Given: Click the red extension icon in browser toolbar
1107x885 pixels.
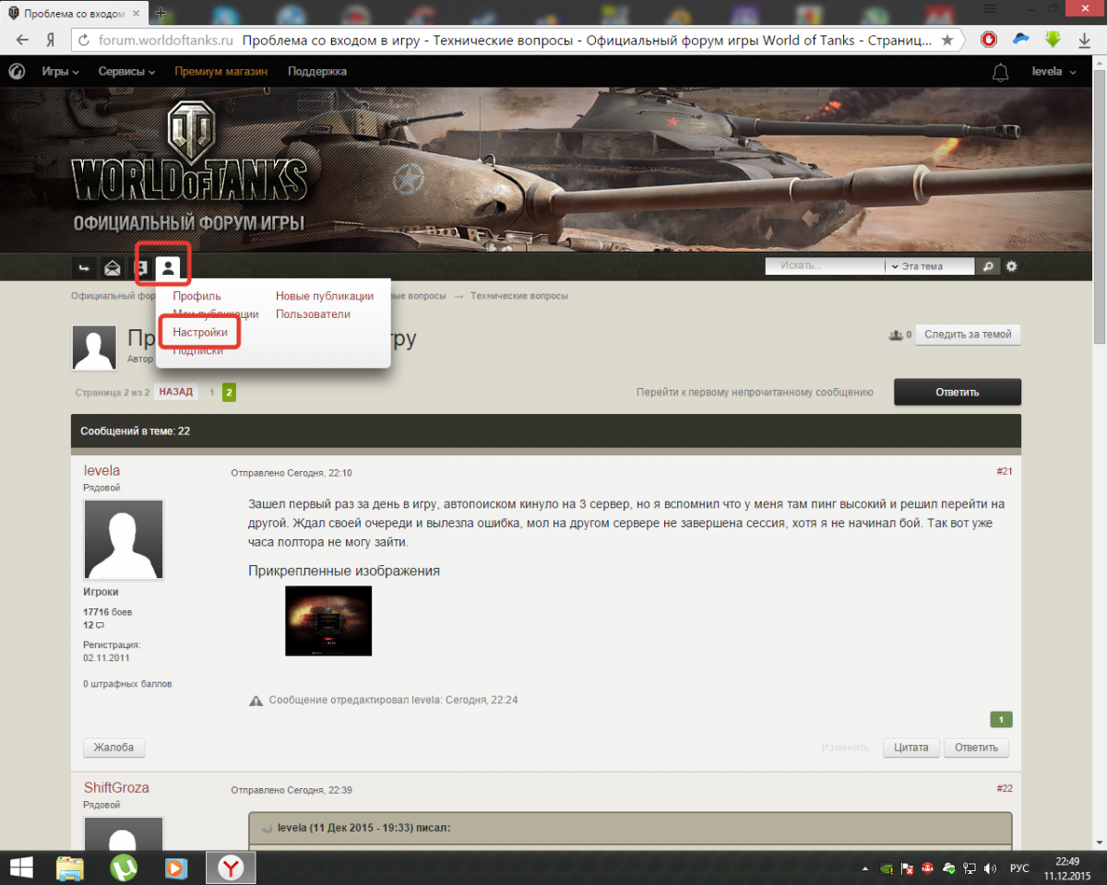Looking at the screenshot, I should click(x=989, y=40).
